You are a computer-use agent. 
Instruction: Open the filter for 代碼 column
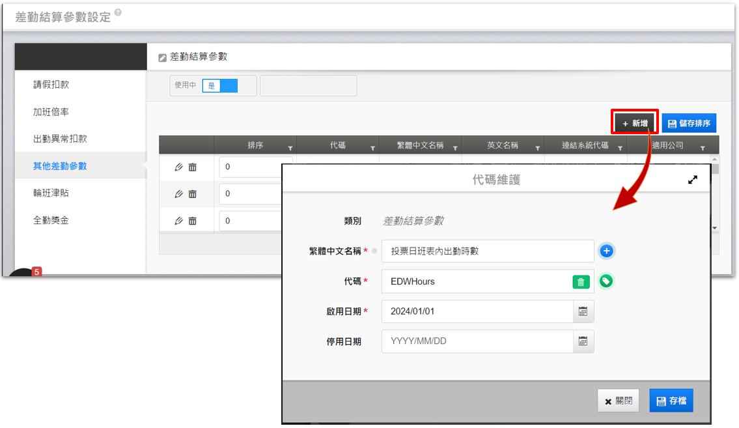tap(372, 149)
